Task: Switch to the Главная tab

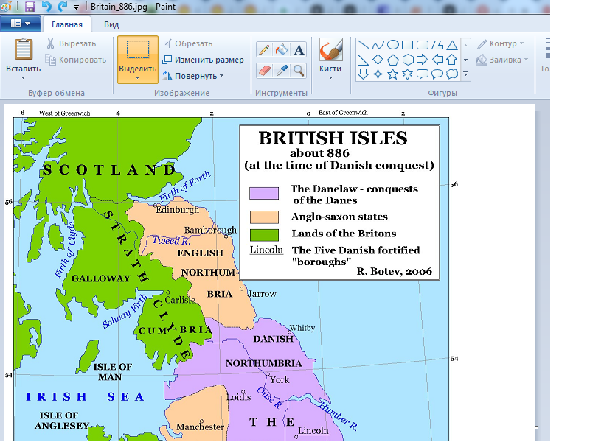Action: pyautogui.click(x=66, y=24)
